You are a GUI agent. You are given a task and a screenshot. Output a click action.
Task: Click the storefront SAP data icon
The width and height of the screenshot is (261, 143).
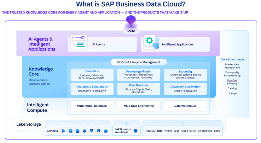99,131
